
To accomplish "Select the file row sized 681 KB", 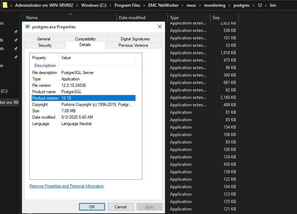I will (x=203, y=83).
